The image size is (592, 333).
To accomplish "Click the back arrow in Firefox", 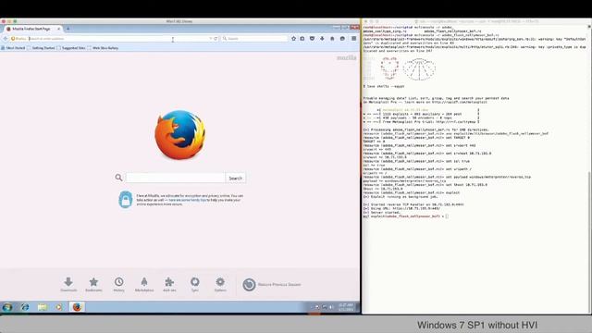I will click(6, 39).
